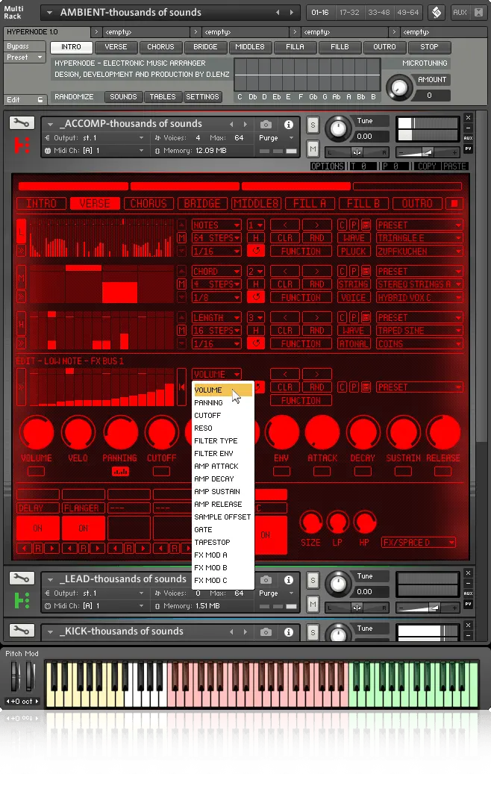Choose TAPESTOP from the dropdown list
Image resolution: width=491 pixels, height=786 pixels.
coord(223,543)
